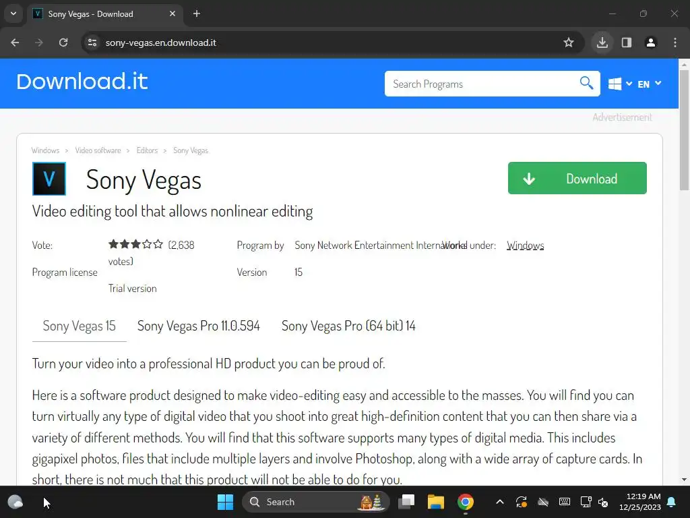Click the Sony Vegas breadcrumb
Image resolution: width=690 pixels, height=518 pixels.
tap(191, 150)
